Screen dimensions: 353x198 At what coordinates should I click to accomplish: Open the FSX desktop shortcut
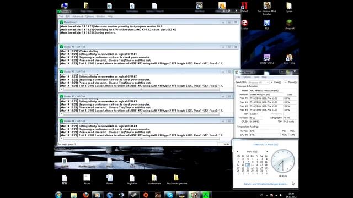point(267,25)
